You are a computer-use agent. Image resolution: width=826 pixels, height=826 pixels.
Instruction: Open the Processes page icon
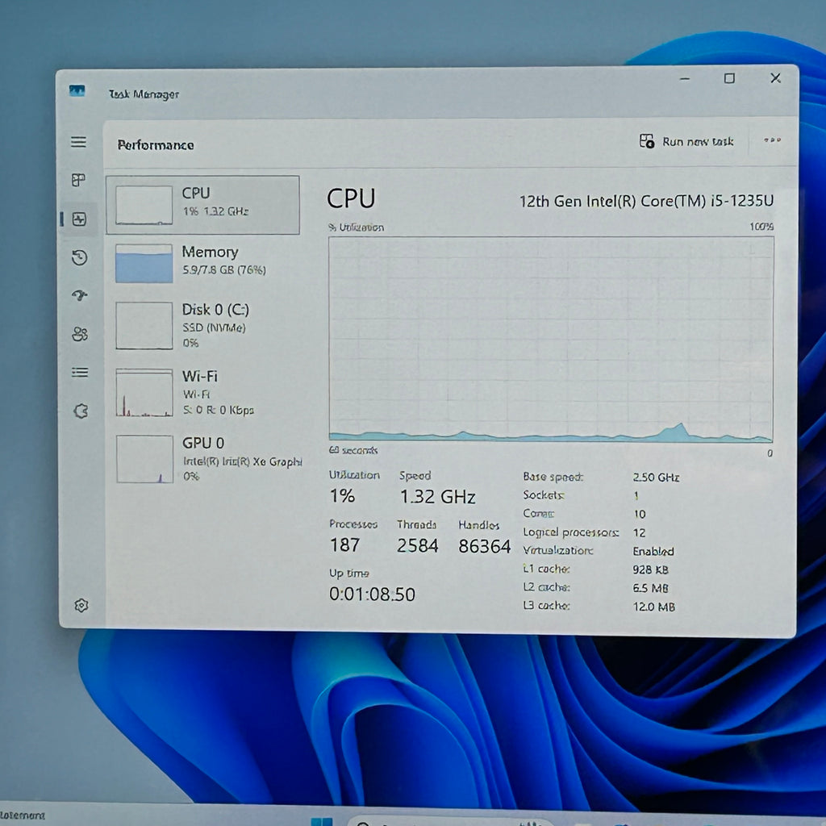point(78,180)
